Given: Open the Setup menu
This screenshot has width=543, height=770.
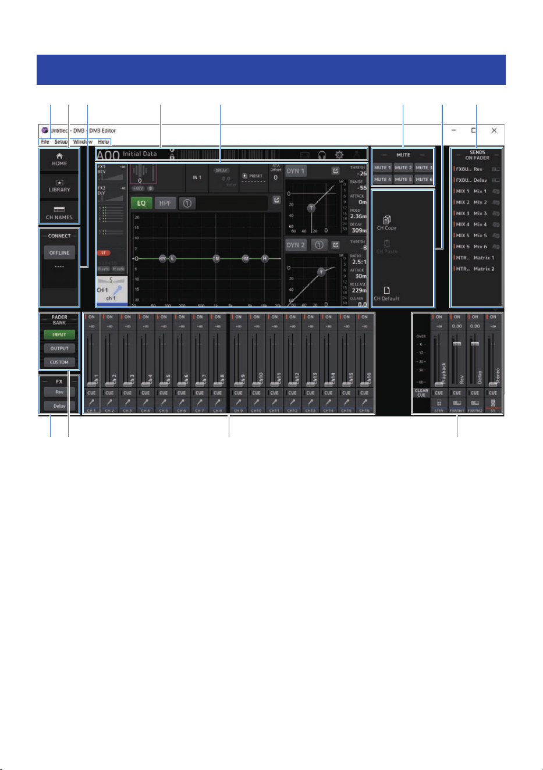Looking at the screenshot, I should click(x=61, y=142).
